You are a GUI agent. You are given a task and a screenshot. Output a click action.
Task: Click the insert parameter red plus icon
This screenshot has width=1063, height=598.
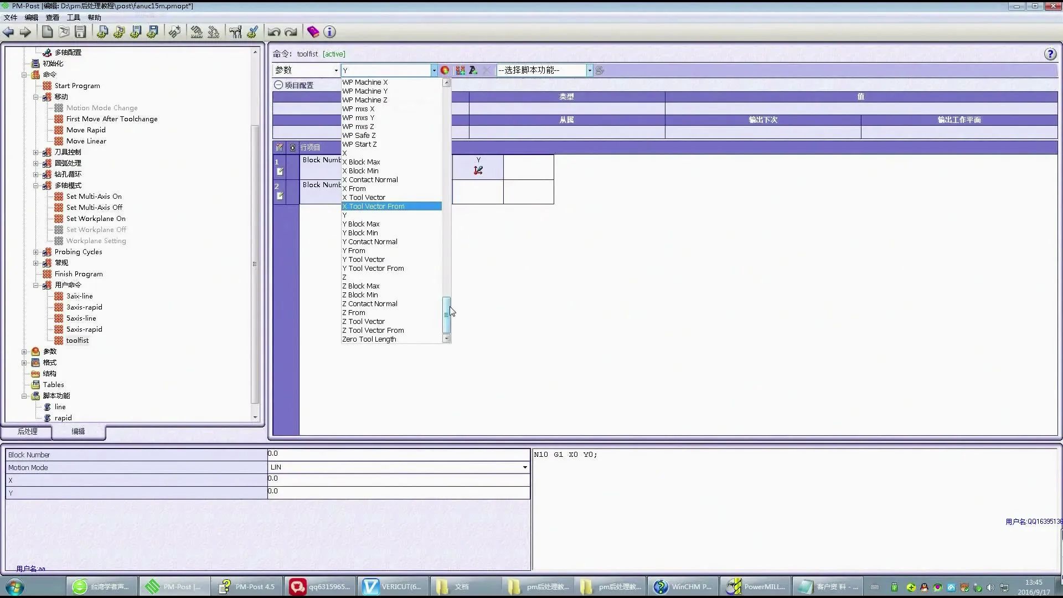click(445, 70)
